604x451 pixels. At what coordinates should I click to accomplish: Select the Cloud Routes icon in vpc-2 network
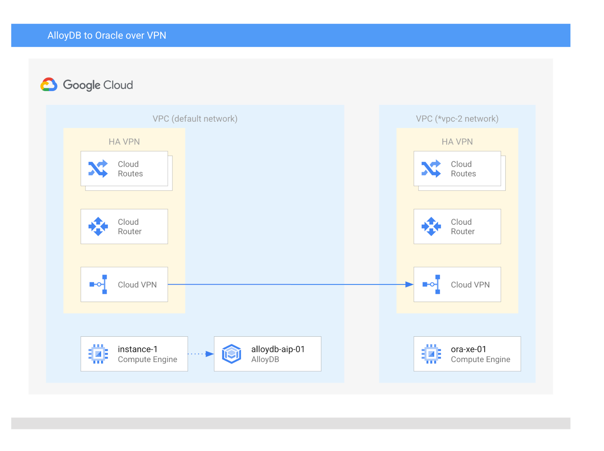pos(431,169)
